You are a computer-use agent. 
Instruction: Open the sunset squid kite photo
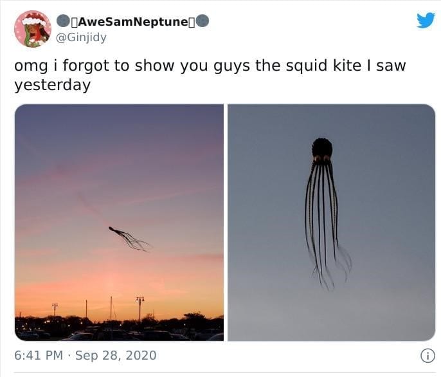pyautogui.click(x=120, y=223)
